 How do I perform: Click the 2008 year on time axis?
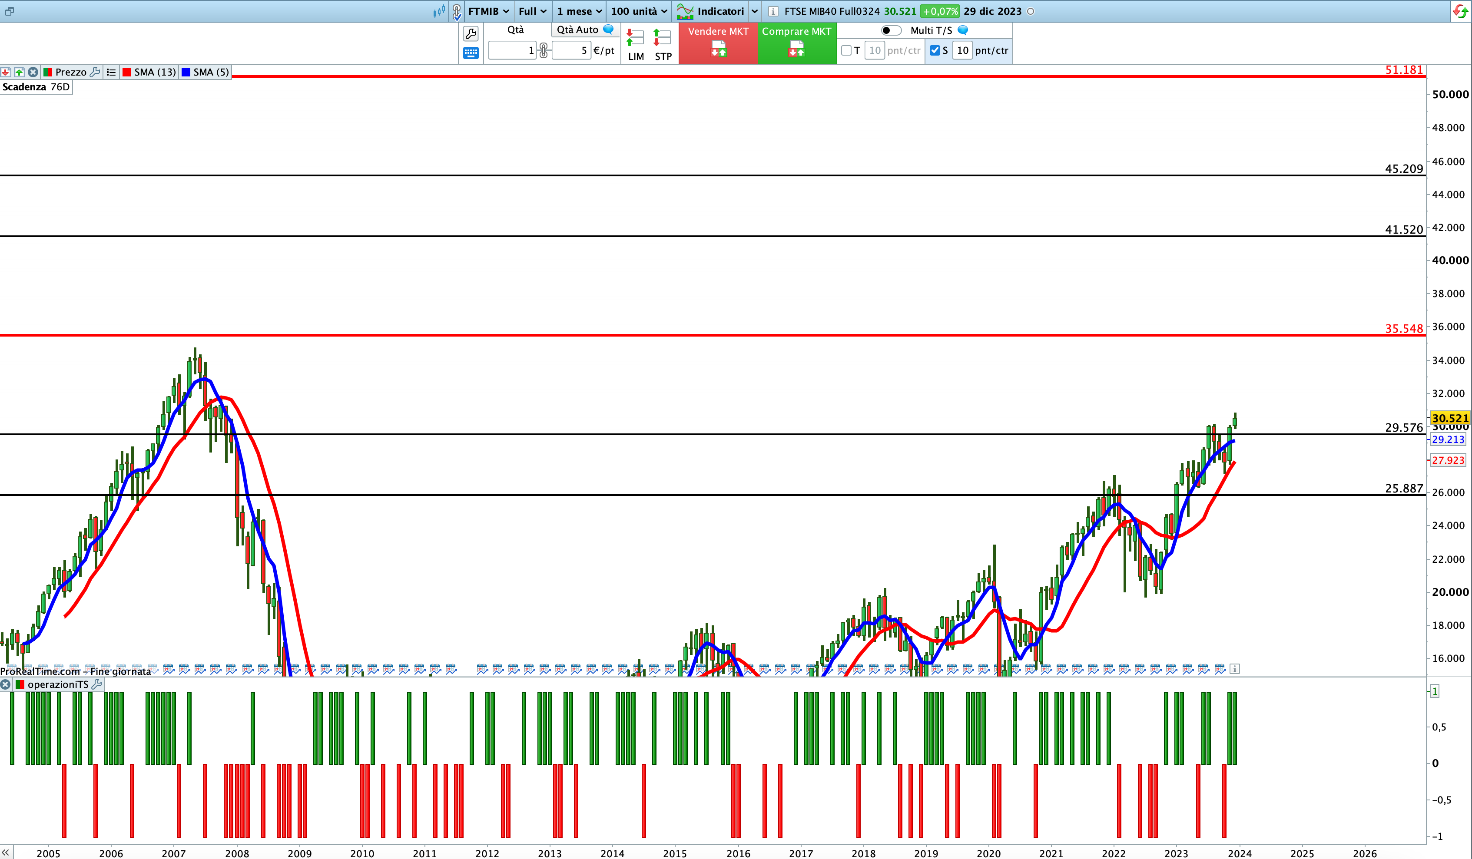(x=236, y=853)
